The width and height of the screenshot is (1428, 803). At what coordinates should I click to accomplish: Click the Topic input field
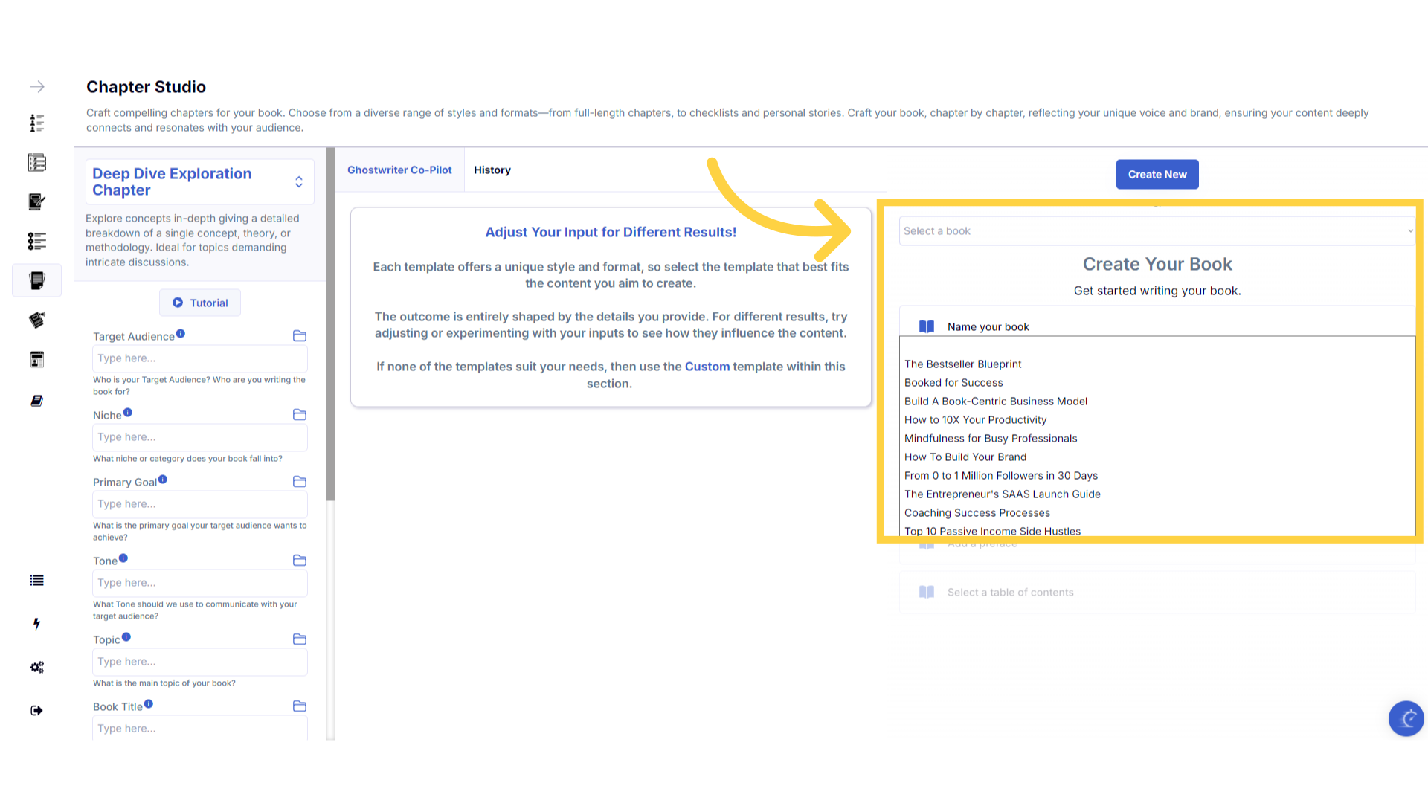[200, 662]
